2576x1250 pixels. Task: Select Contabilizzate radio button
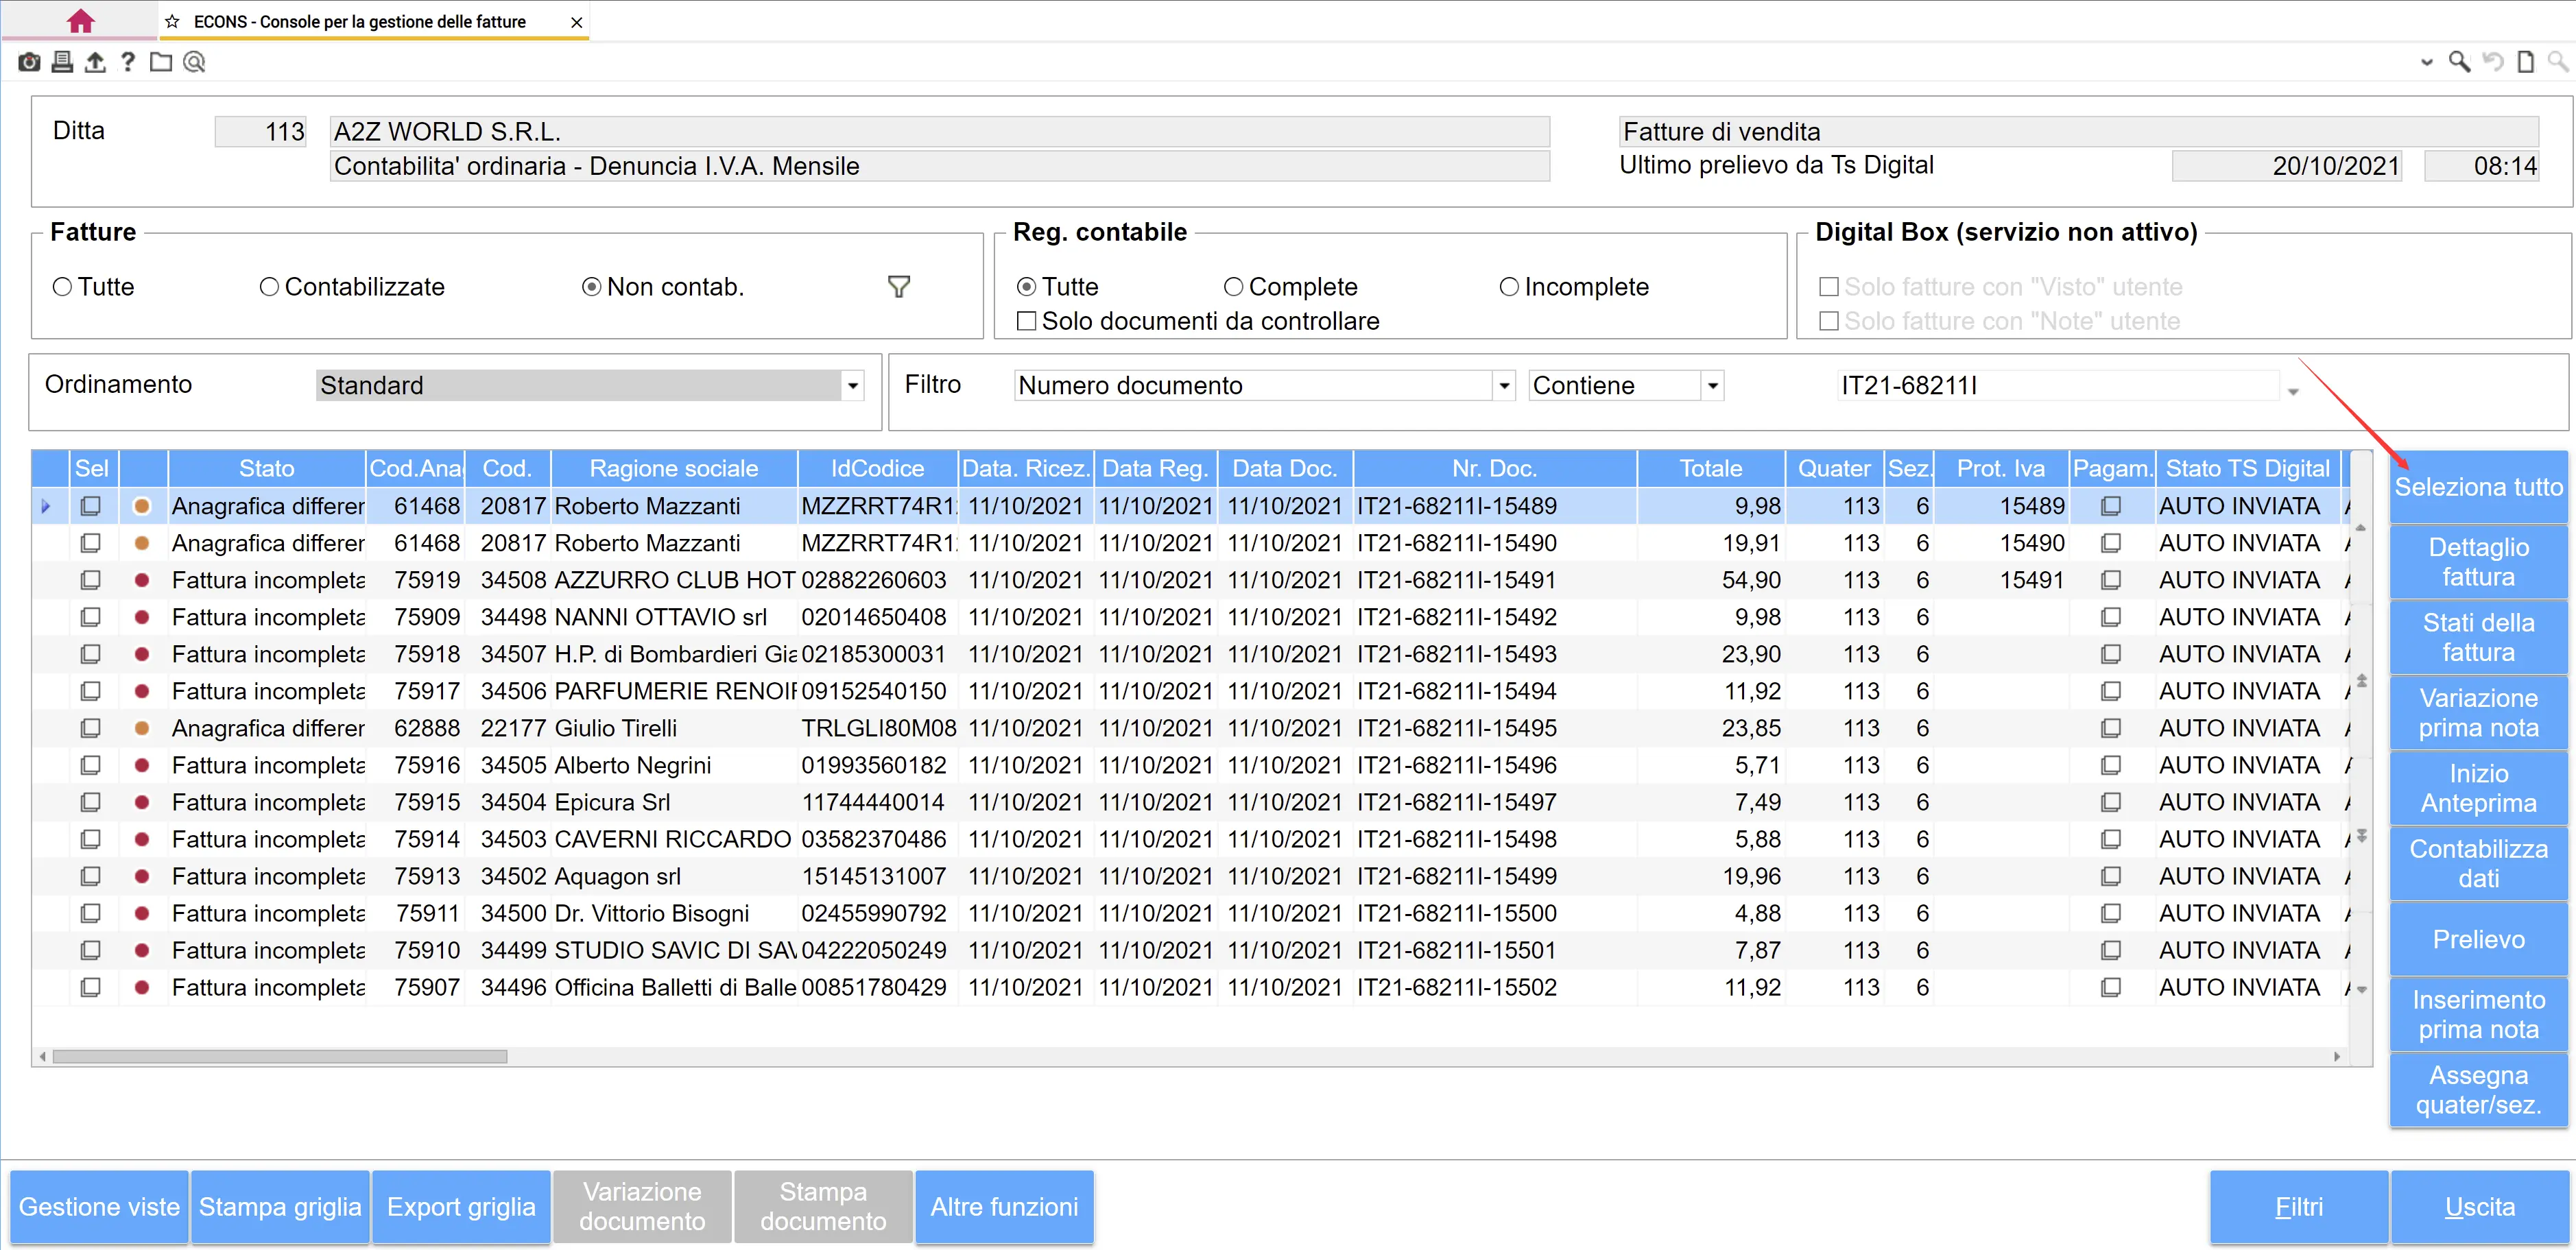tap(269, 287)
